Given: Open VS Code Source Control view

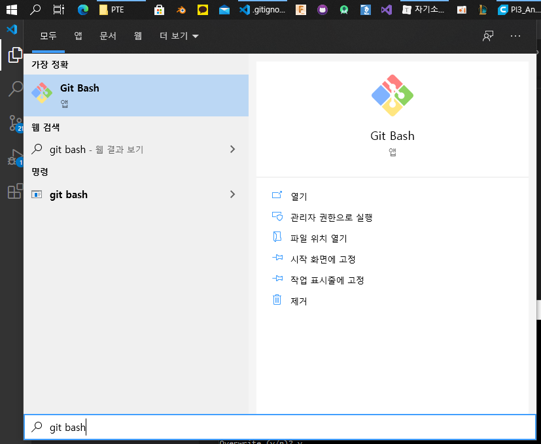Looking at the screenshot, I should point(15,123).
